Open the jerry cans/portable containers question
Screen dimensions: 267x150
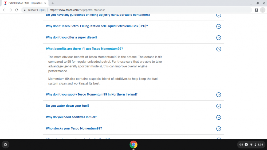click(x=98, y=15)
